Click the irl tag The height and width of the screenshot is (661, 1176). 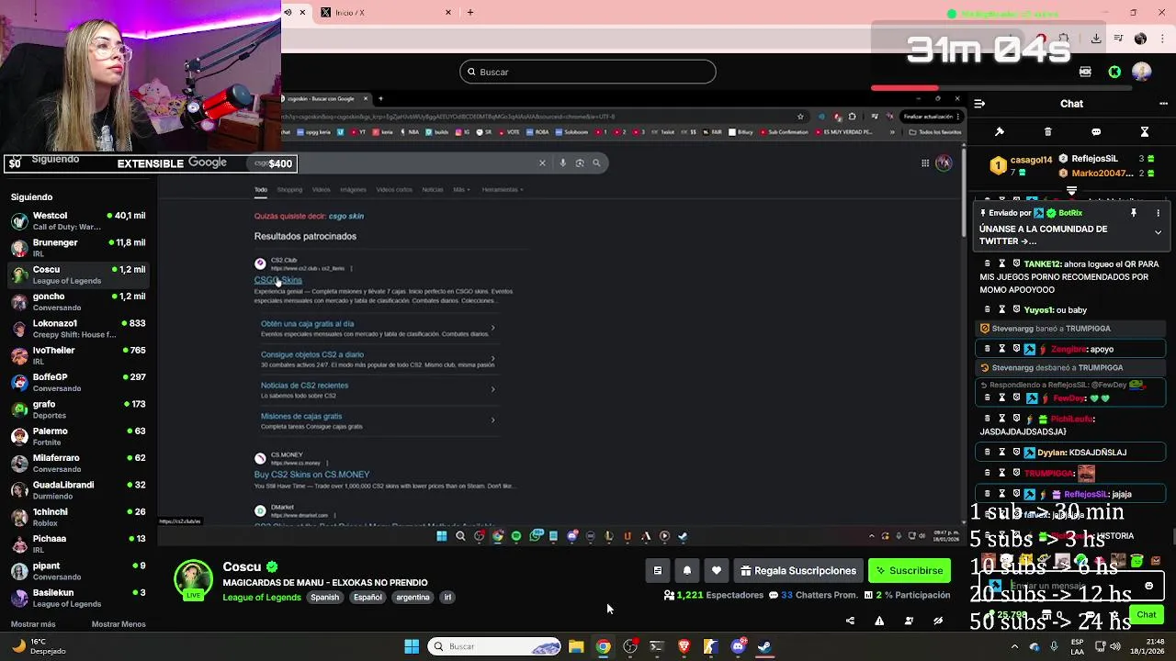(x=447, y=598)
